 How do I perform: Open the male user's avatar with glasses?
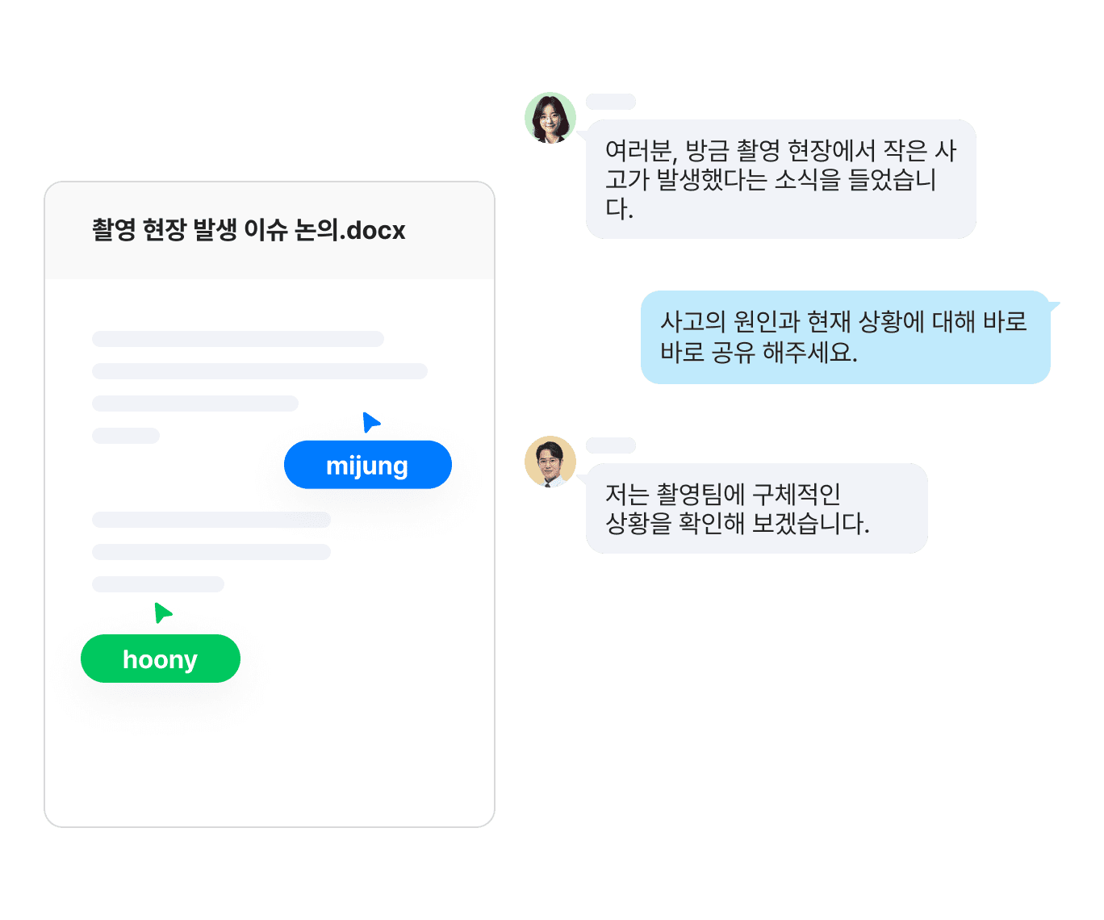pyautogui.click(x=550, y=462)
